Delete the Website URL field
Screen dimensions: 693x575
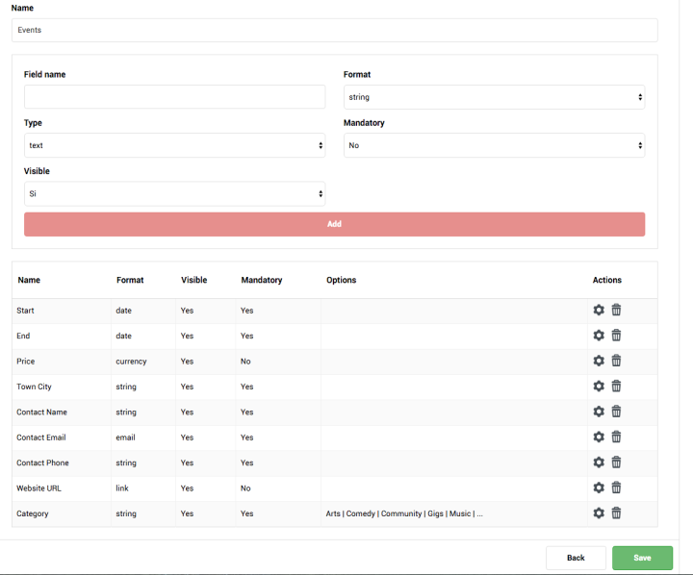[616, 487]
